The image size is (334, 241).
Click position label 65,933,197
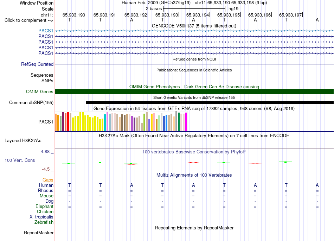(290, 15)
